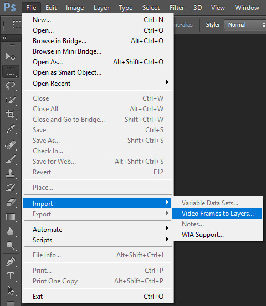Click Save As... menu entry

coord(98,141)
